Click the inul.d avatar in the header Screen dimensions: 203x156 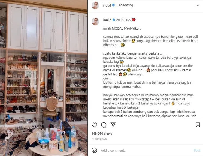point(95,5)
